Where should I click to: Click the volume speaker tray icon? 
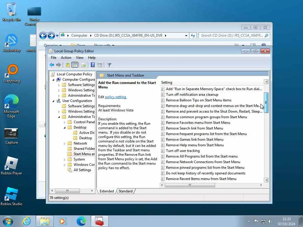(x=270, y=221)
